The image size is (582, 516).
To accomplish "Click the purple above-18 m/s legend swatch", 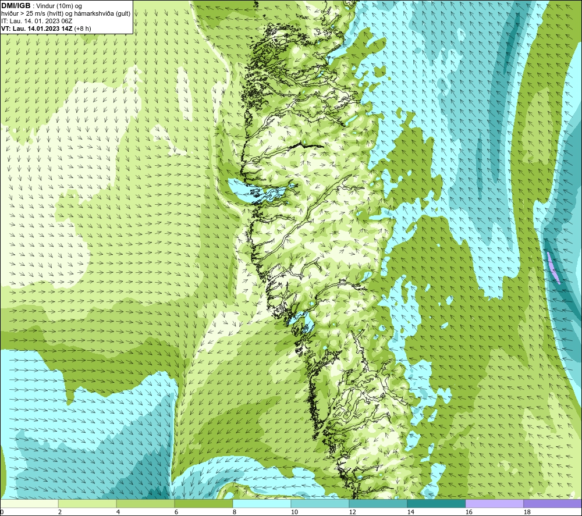I will click(x=552, y=504).
